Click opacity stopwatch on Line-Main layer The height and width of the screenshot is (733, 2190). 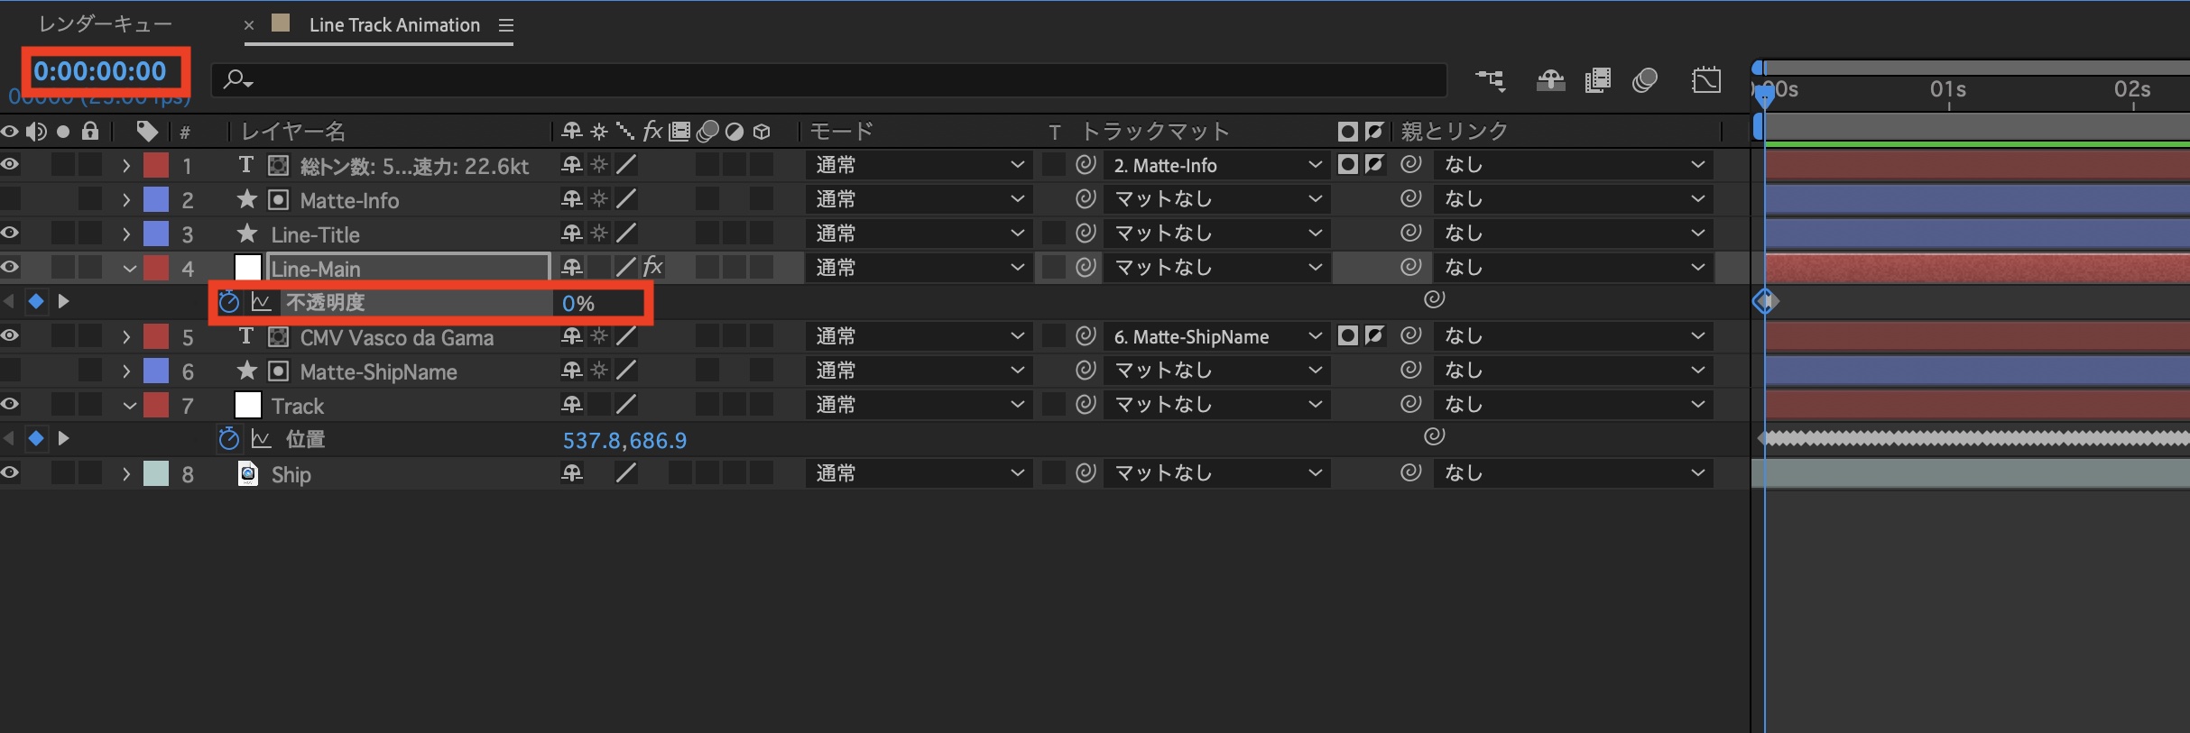229,302
